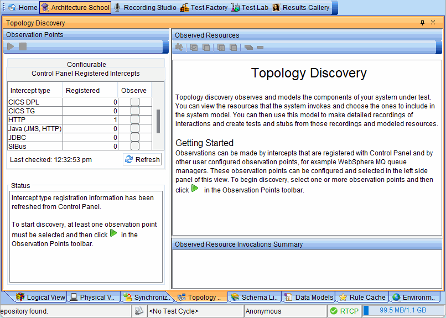Viewport: 446px width, 318px height.
Task: Click the memory usage bar 99.5 MB/1.1 GB
Action: pyautogui.click(x=403, y=310)
